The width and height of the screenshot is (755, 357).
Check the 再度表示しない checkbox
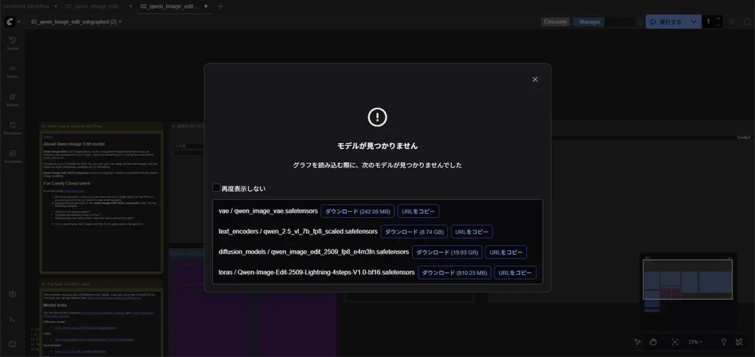pyautogui.click(x=216, y=188)
